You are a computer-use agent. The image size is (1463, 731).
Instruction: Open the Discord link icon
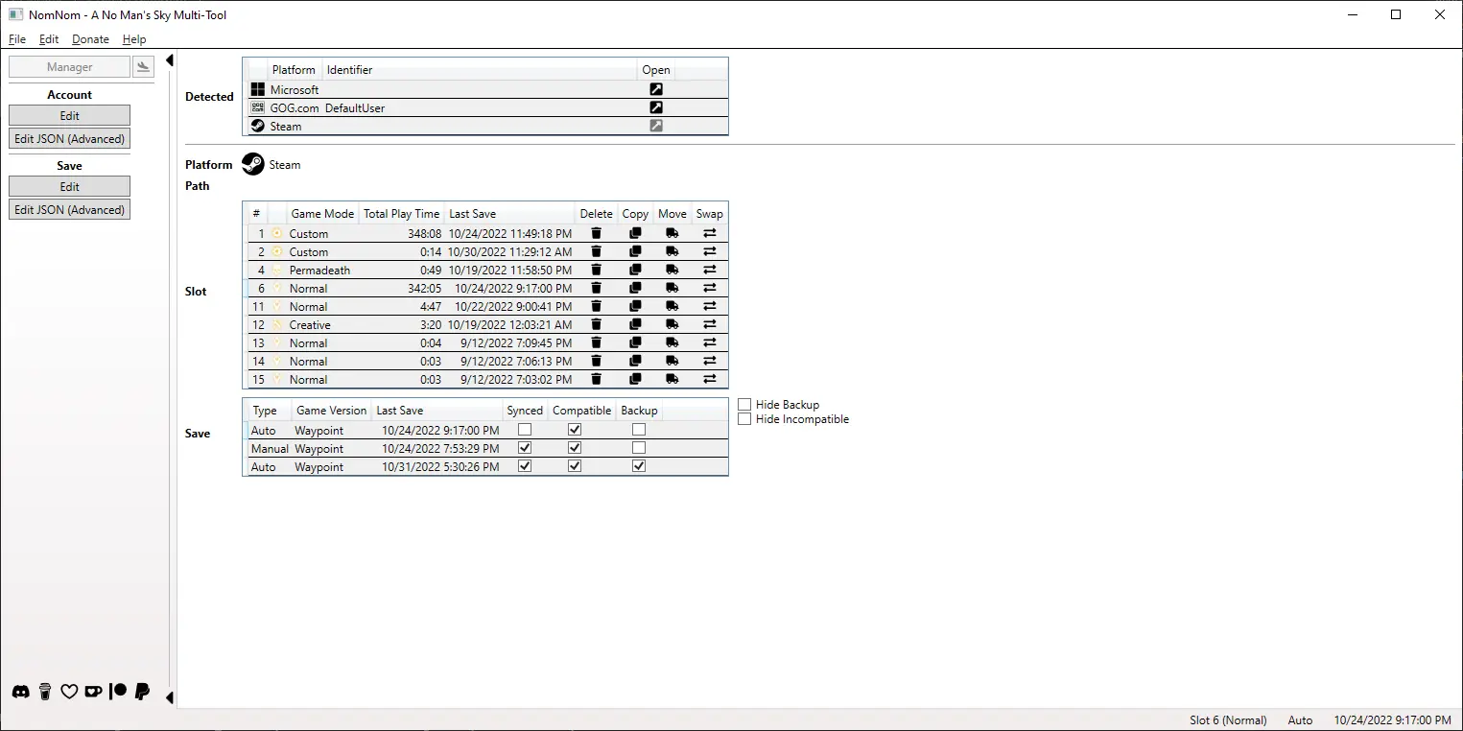(x=20, y=692)
